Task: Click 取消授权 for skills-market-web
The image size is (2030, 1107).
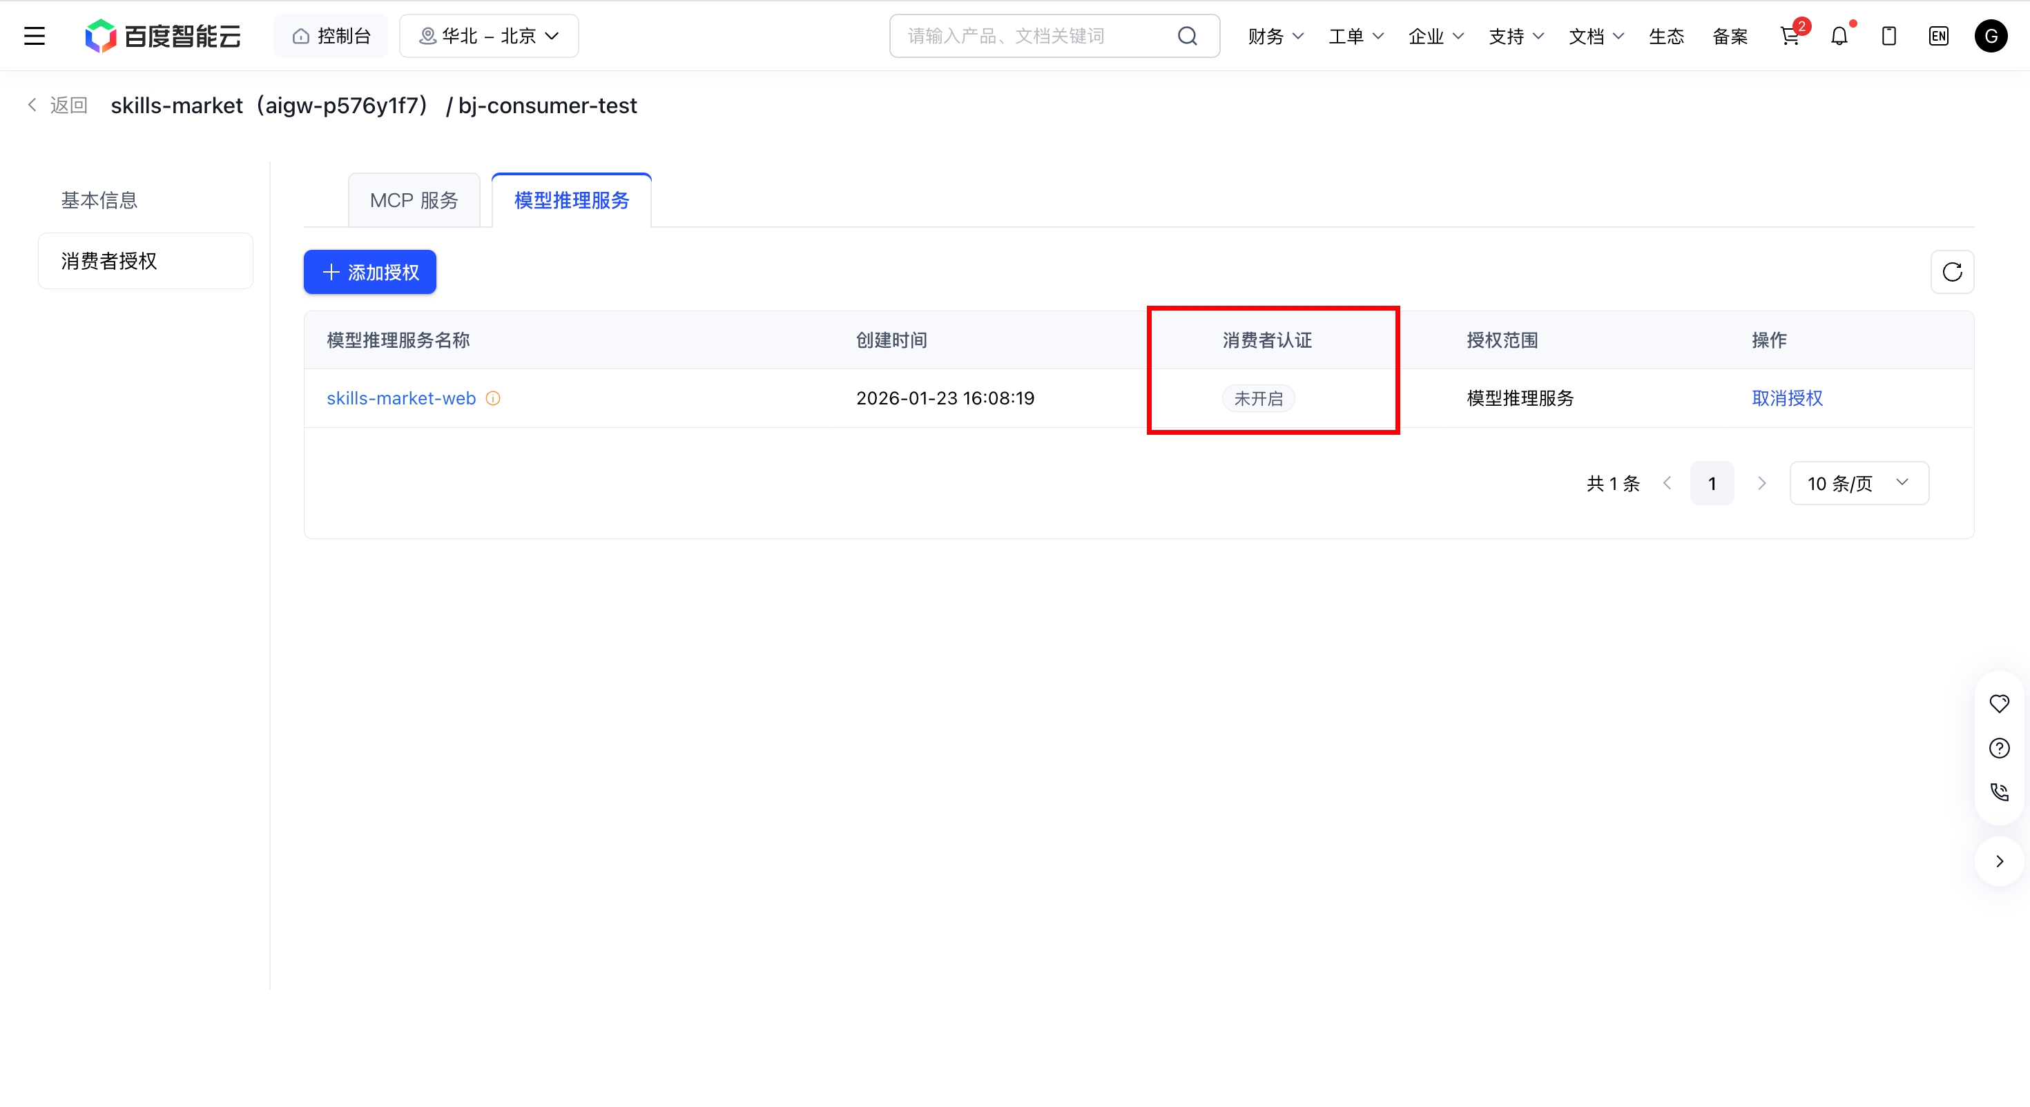Action: 1787,399
